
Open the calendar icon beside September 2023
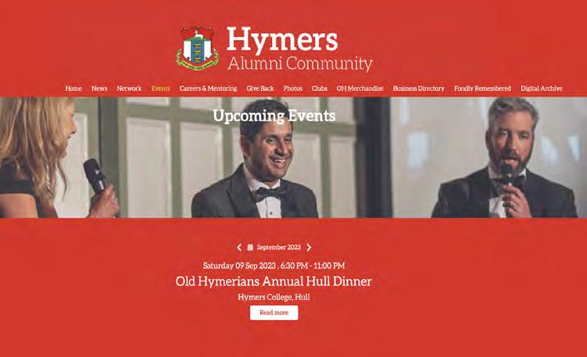click(x=250, y=247)
